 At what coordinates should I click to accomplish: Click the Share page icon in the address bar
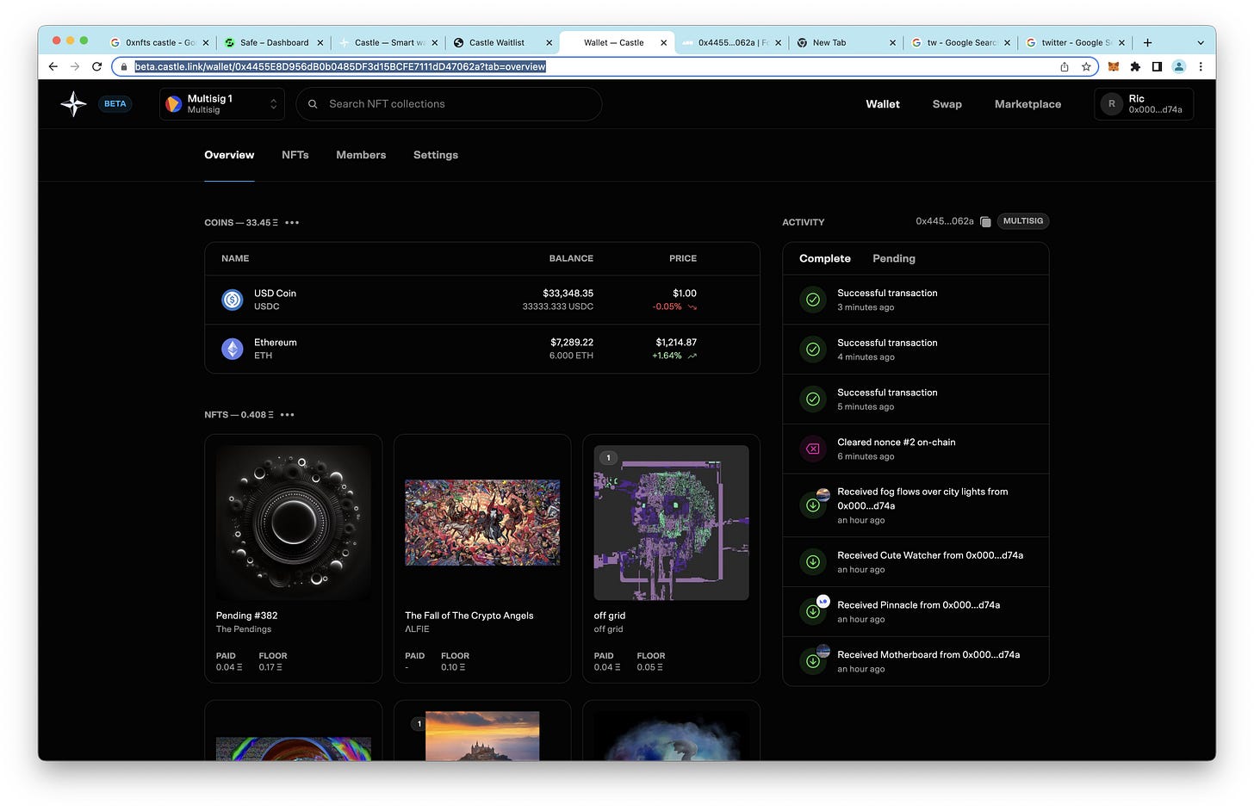(x=1065, y=66)
